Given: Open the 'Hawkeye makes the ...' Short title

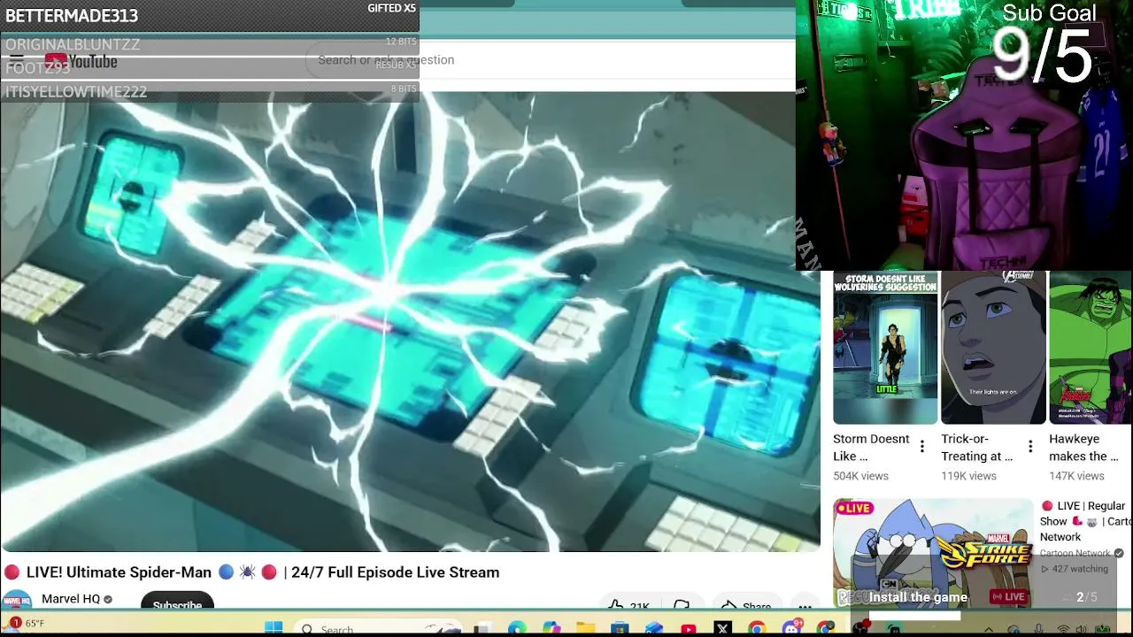Looking at the screenshot, I should point(1083,448).
